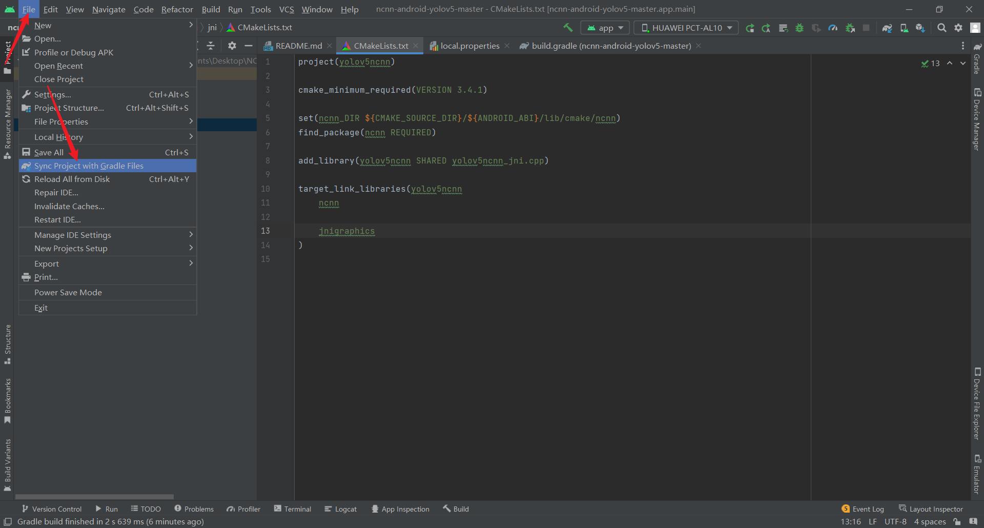Select Sync Project with Gradle Files
984x528 pixels.
point(89,166)
